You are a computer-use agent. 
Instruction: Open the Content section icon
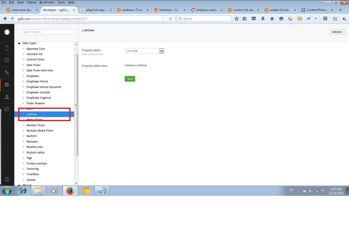(7, 48)
